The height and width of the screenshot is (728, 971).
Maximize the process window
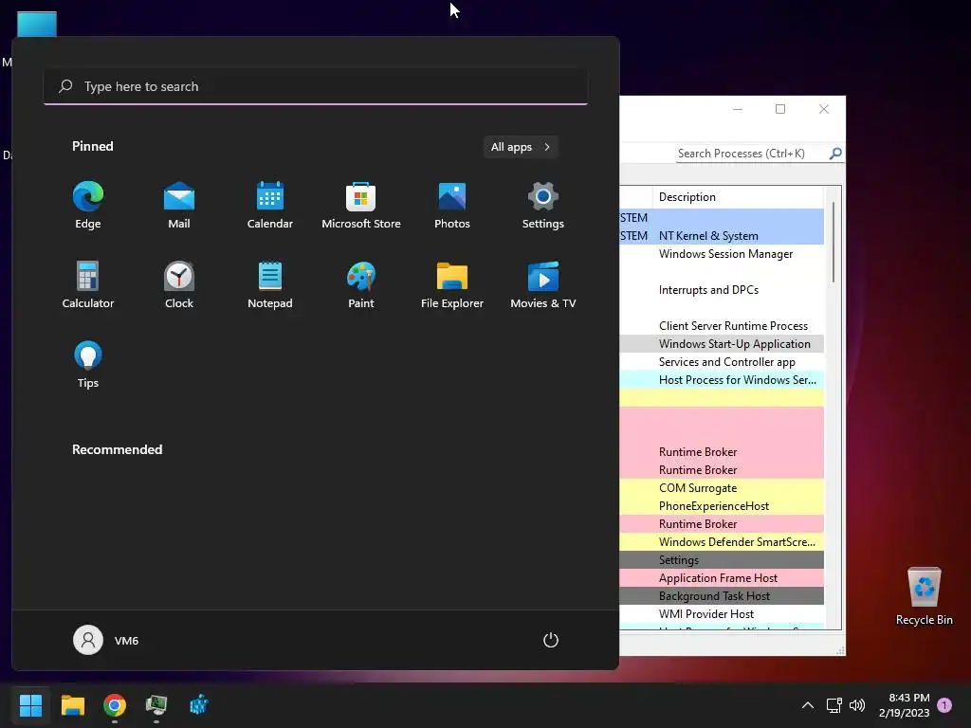pos(780,109)
